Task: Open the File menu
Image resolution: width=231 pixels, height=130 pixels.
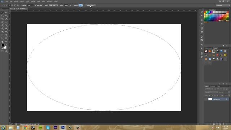Action: 6,1
